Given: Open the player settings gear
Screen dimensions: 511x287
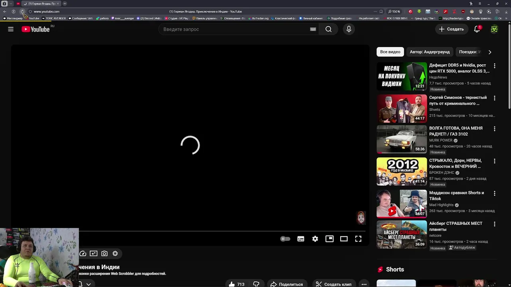Looking at the screenshot, I should 315,239.
